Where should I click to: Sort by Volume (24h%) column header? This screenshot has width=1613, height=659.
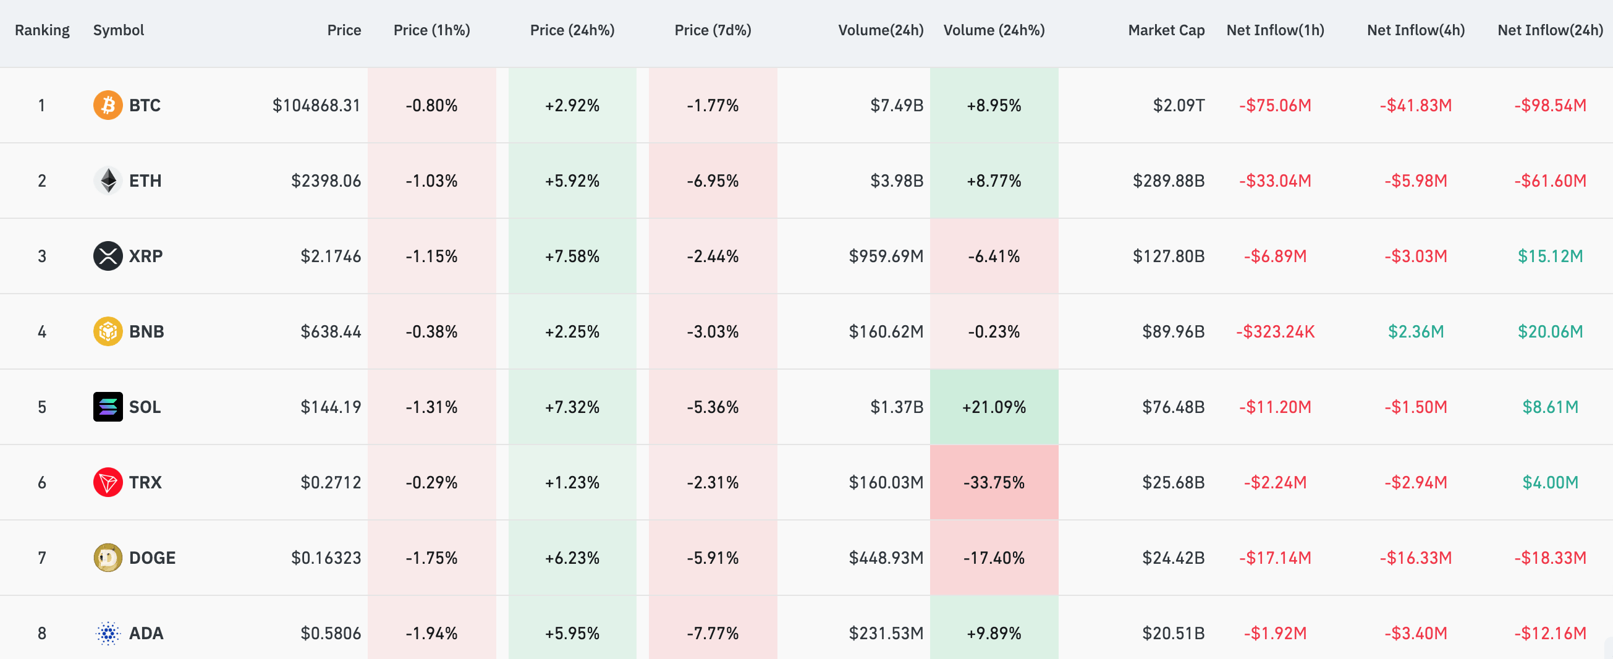click(994, 30)
